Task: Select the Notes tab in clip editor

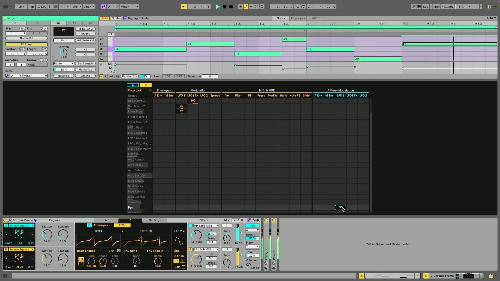Action: coord(280,18)
